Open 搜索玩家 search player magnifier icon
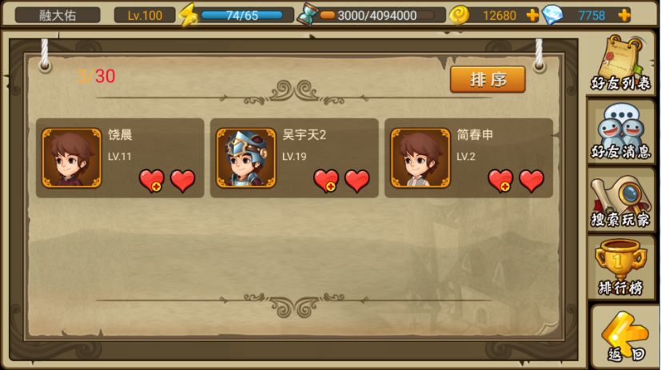 pyautogui.click(x=620, y=201)
